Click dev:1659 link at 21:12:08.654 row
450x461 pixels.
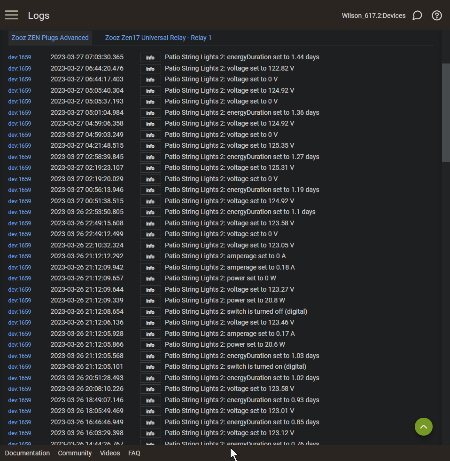coord(20,311)
